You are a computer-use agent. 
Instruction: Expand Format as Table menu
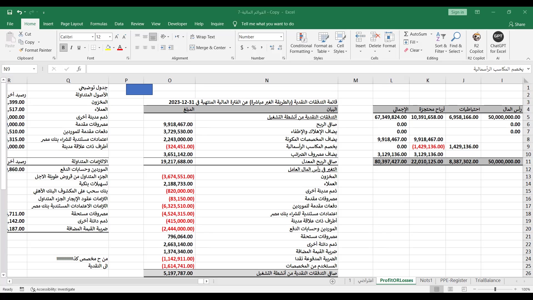click(x=323, y=43)
